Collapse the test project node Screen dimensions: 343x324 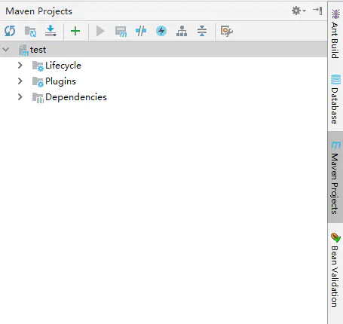click(x=6, y=50)
